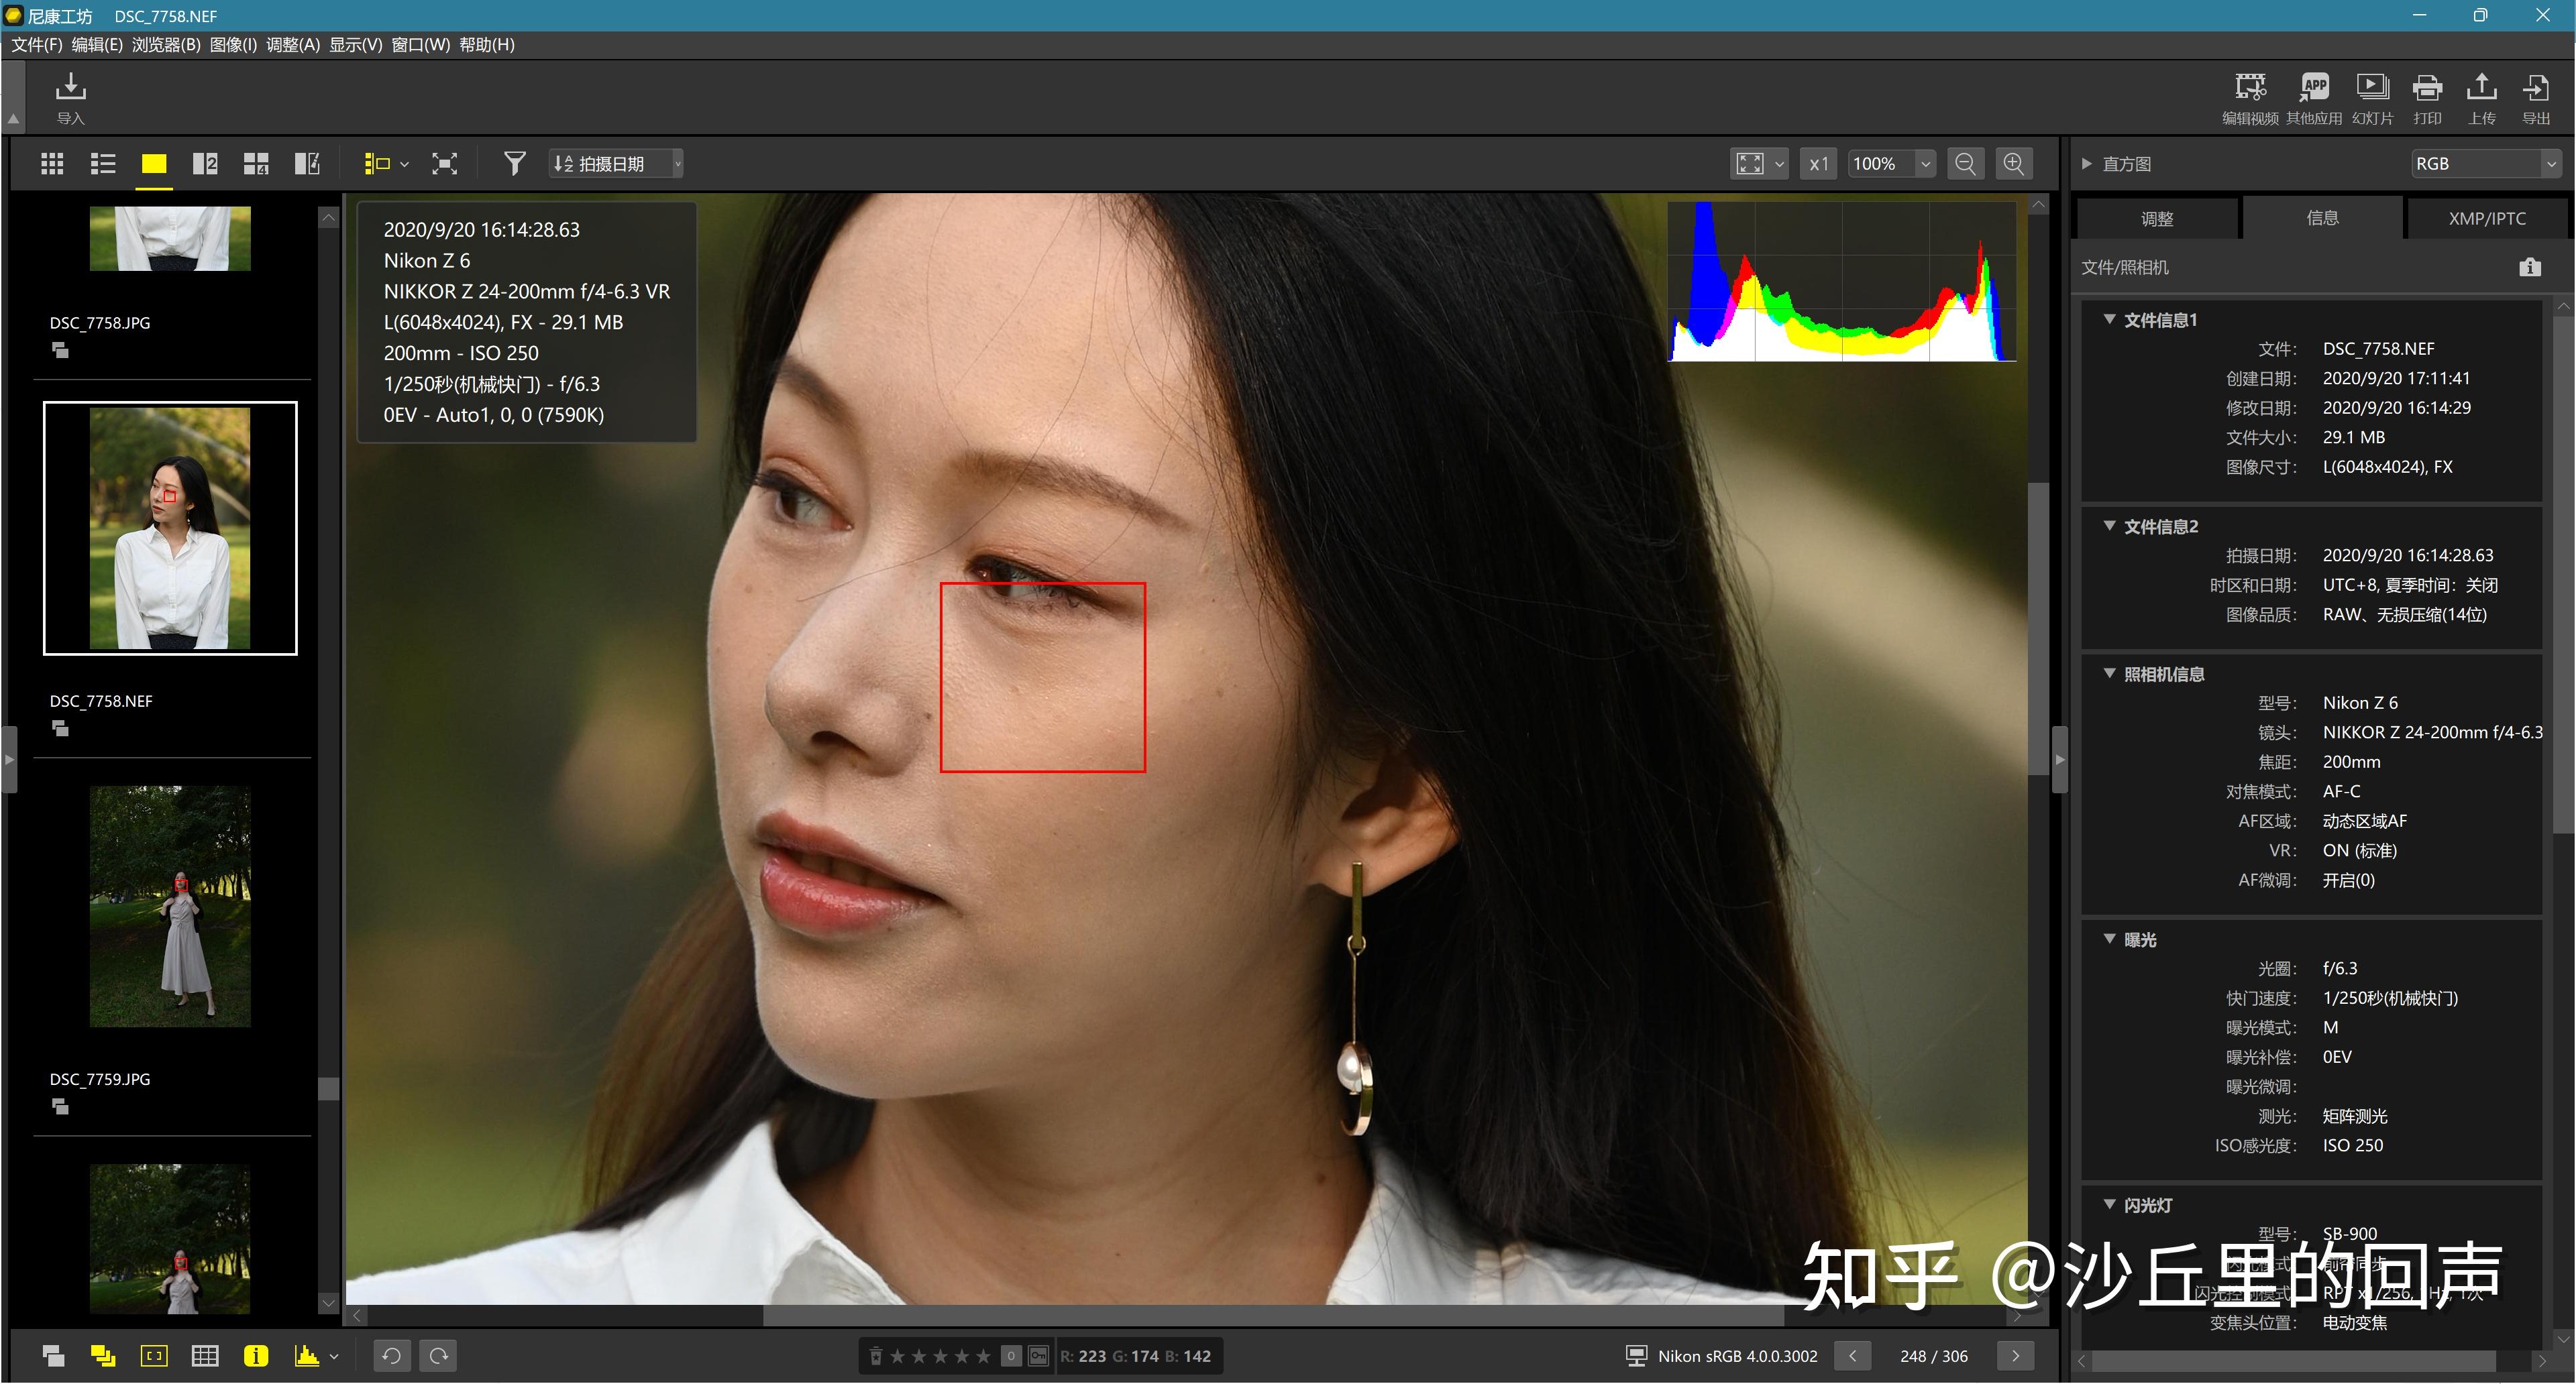
Task: Switch to thumbnail grid view
Action: [52, 164]
